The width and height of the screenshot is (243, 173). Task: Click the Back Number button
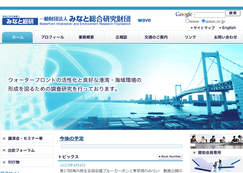coord(170,156)
